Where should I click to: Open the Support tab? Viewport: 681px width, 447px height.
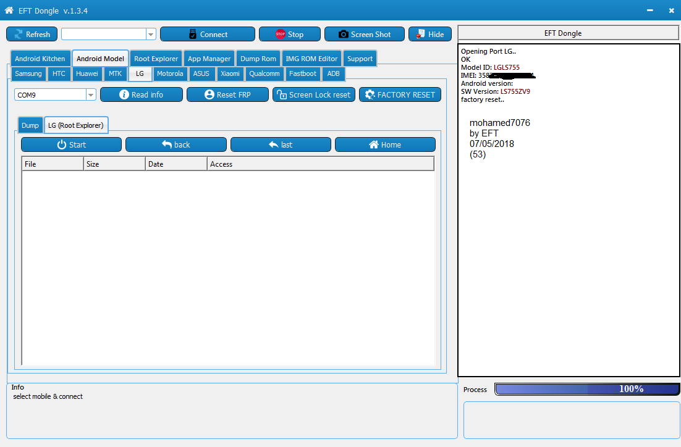(x=360, y=59)
